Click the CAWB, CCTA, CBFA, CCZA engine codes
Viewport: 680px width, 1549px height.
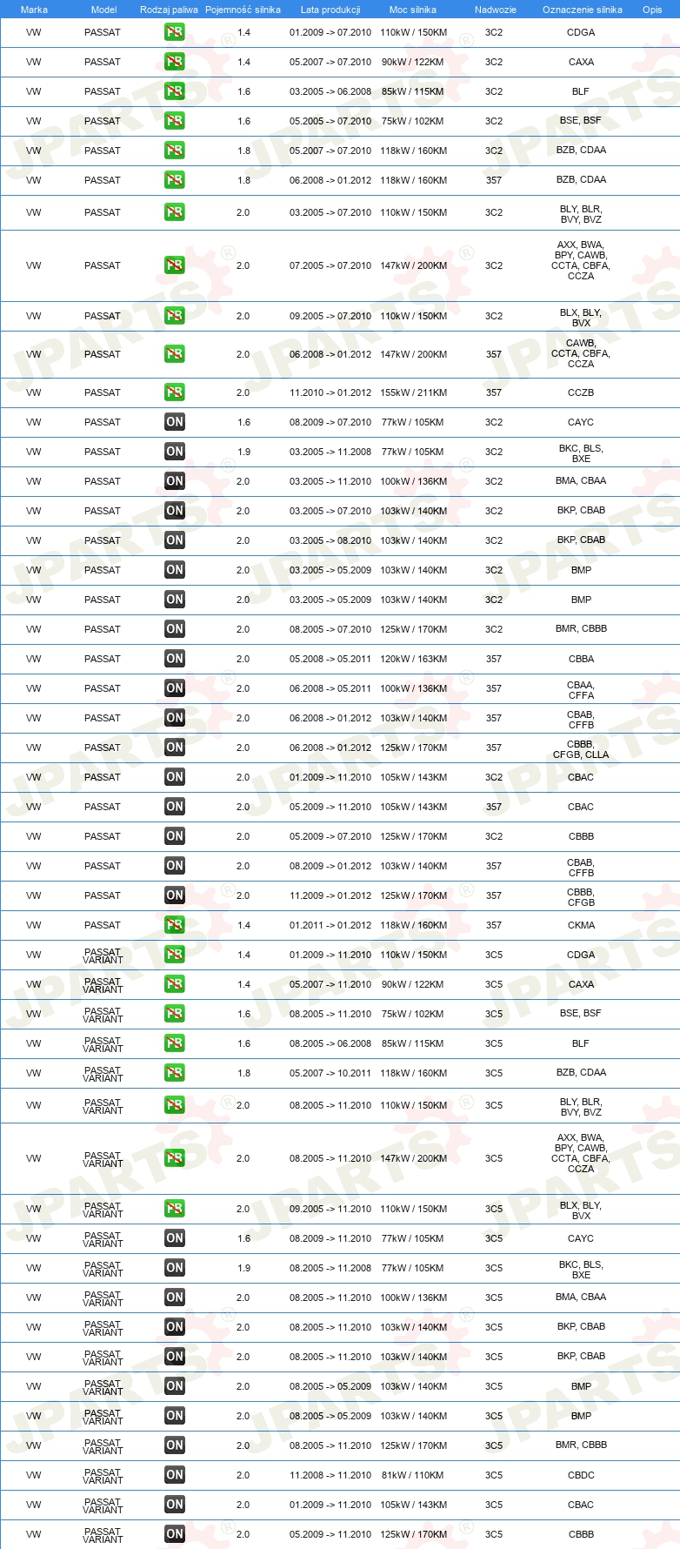tap(581, 353)
